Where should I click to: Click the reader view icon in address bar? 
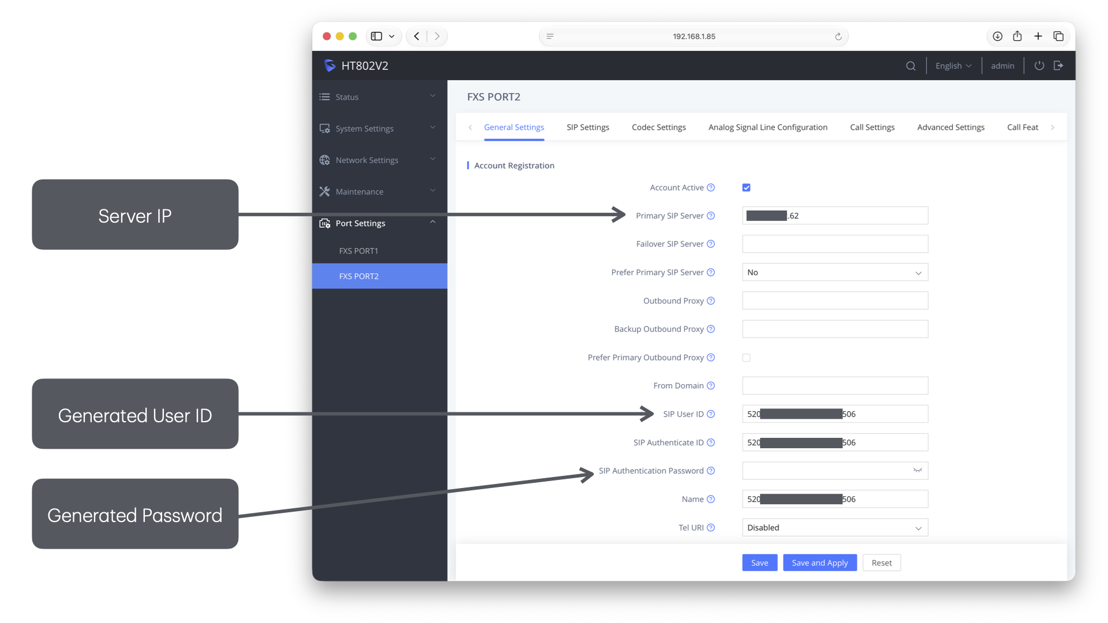pos(550,36)
